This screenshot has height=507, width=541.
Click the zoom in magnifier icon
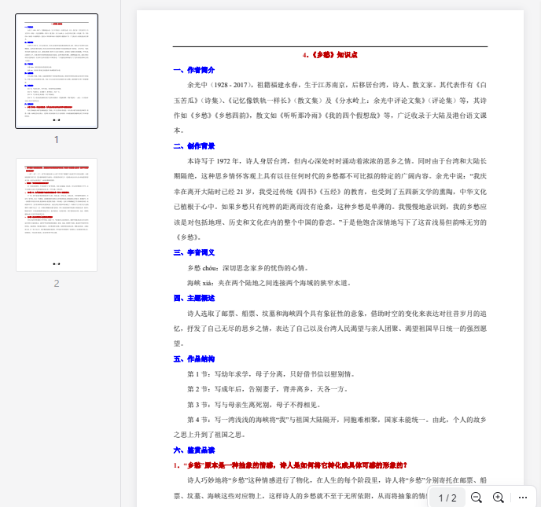(x=498, y=498)
